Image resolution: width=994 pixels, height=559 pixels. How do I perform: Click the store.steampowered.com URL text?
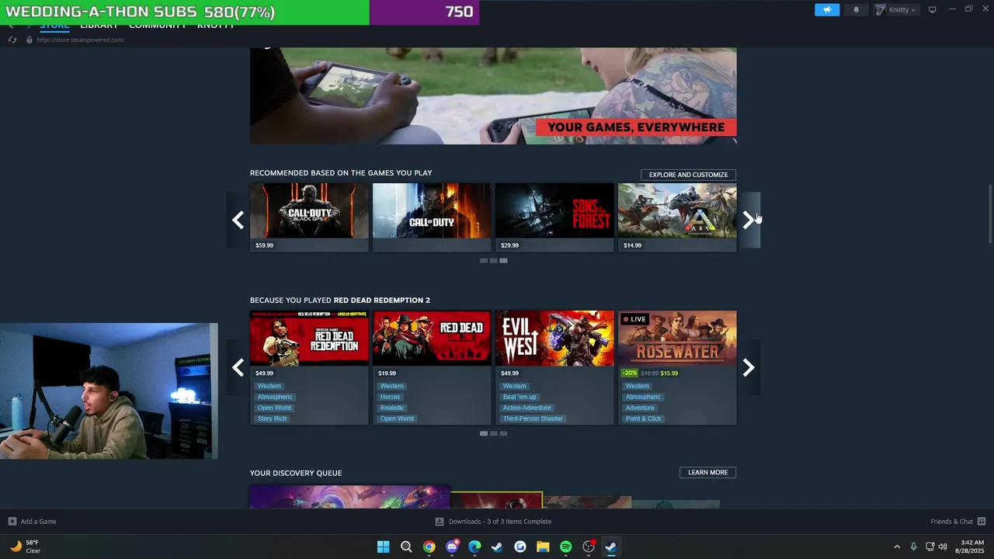pos(80,40)
